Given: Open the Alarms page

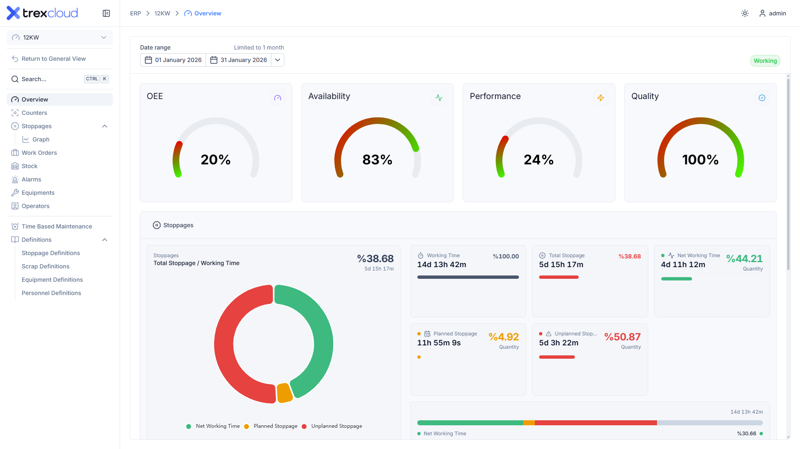Looking at the screenshot, I should (x=60, y=179).
